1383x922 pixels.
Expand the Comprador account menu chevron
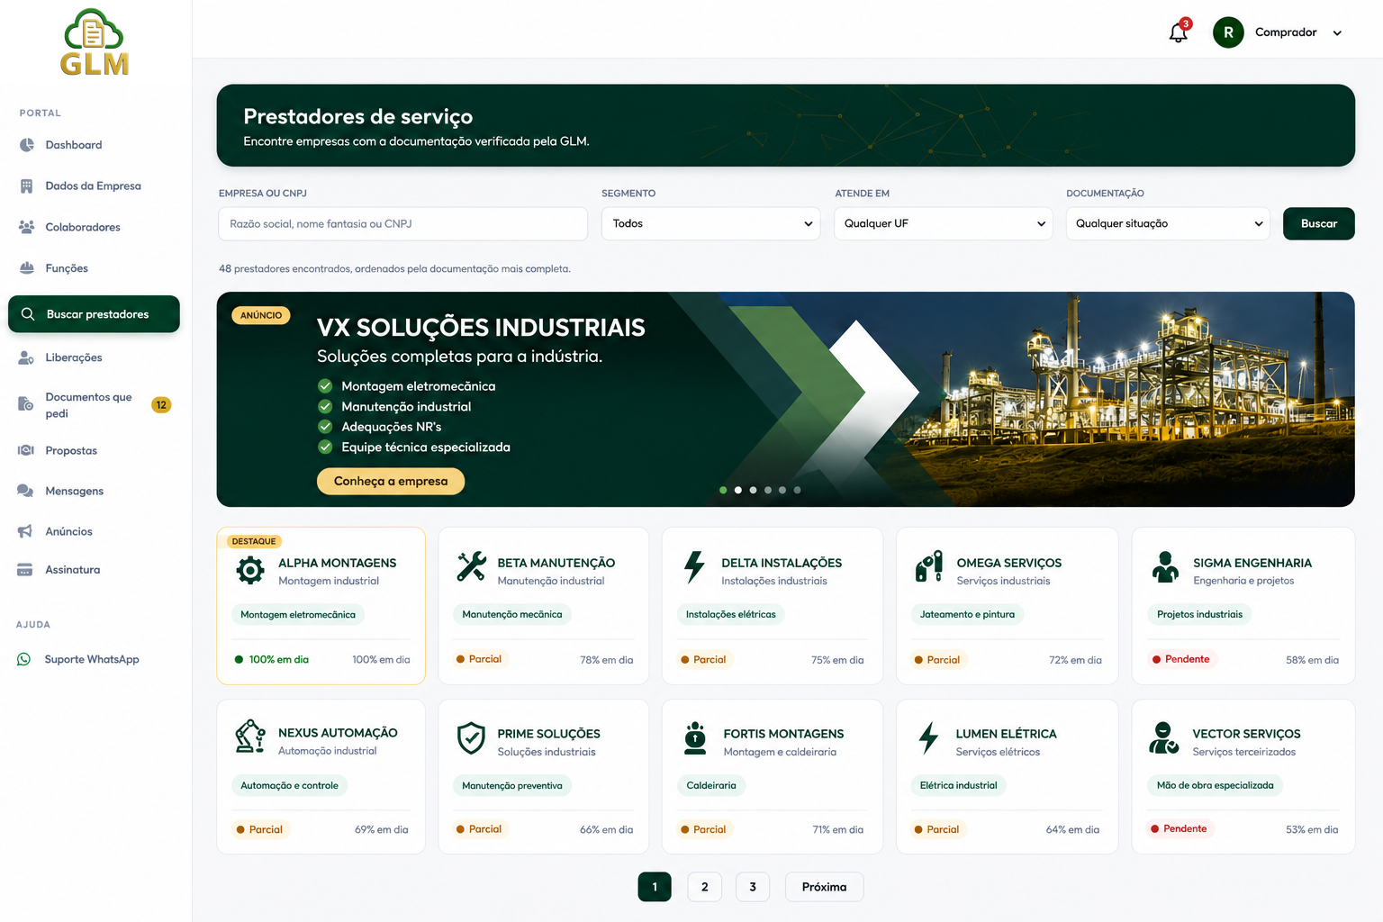pos(1337,33)
